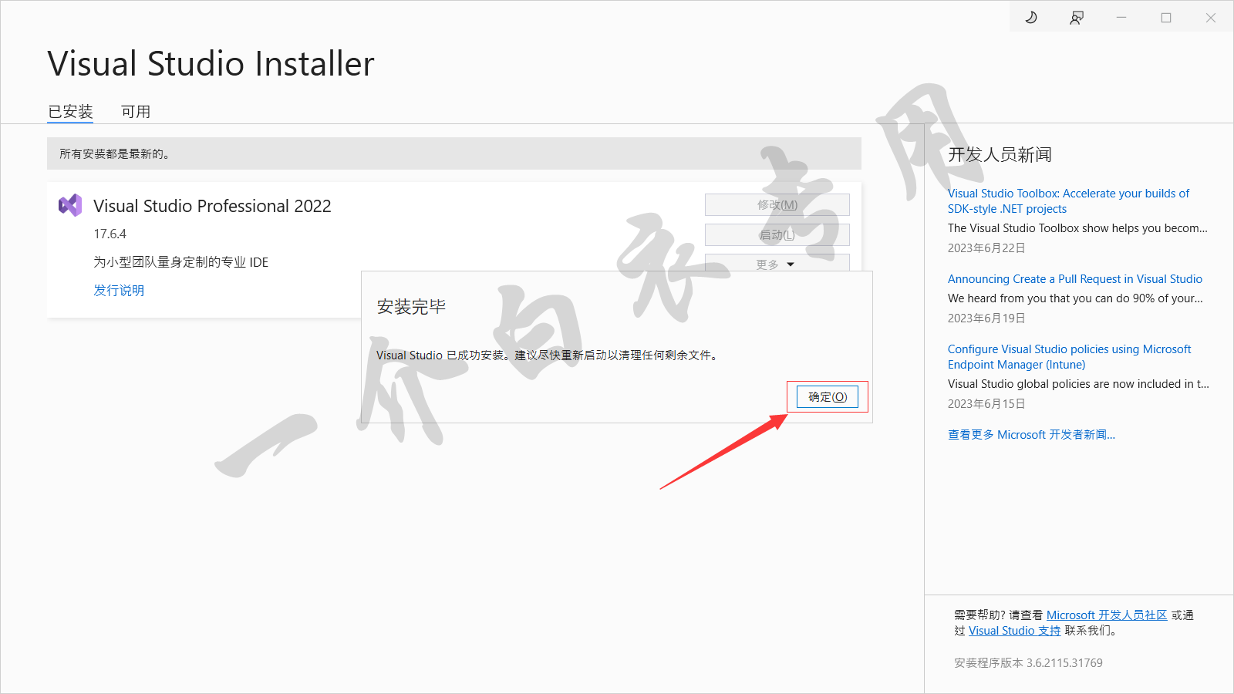This screenshot has width=1234, height=694.
Task: Click Visual Studio global policies summary text
Action: coord(1078,384)
